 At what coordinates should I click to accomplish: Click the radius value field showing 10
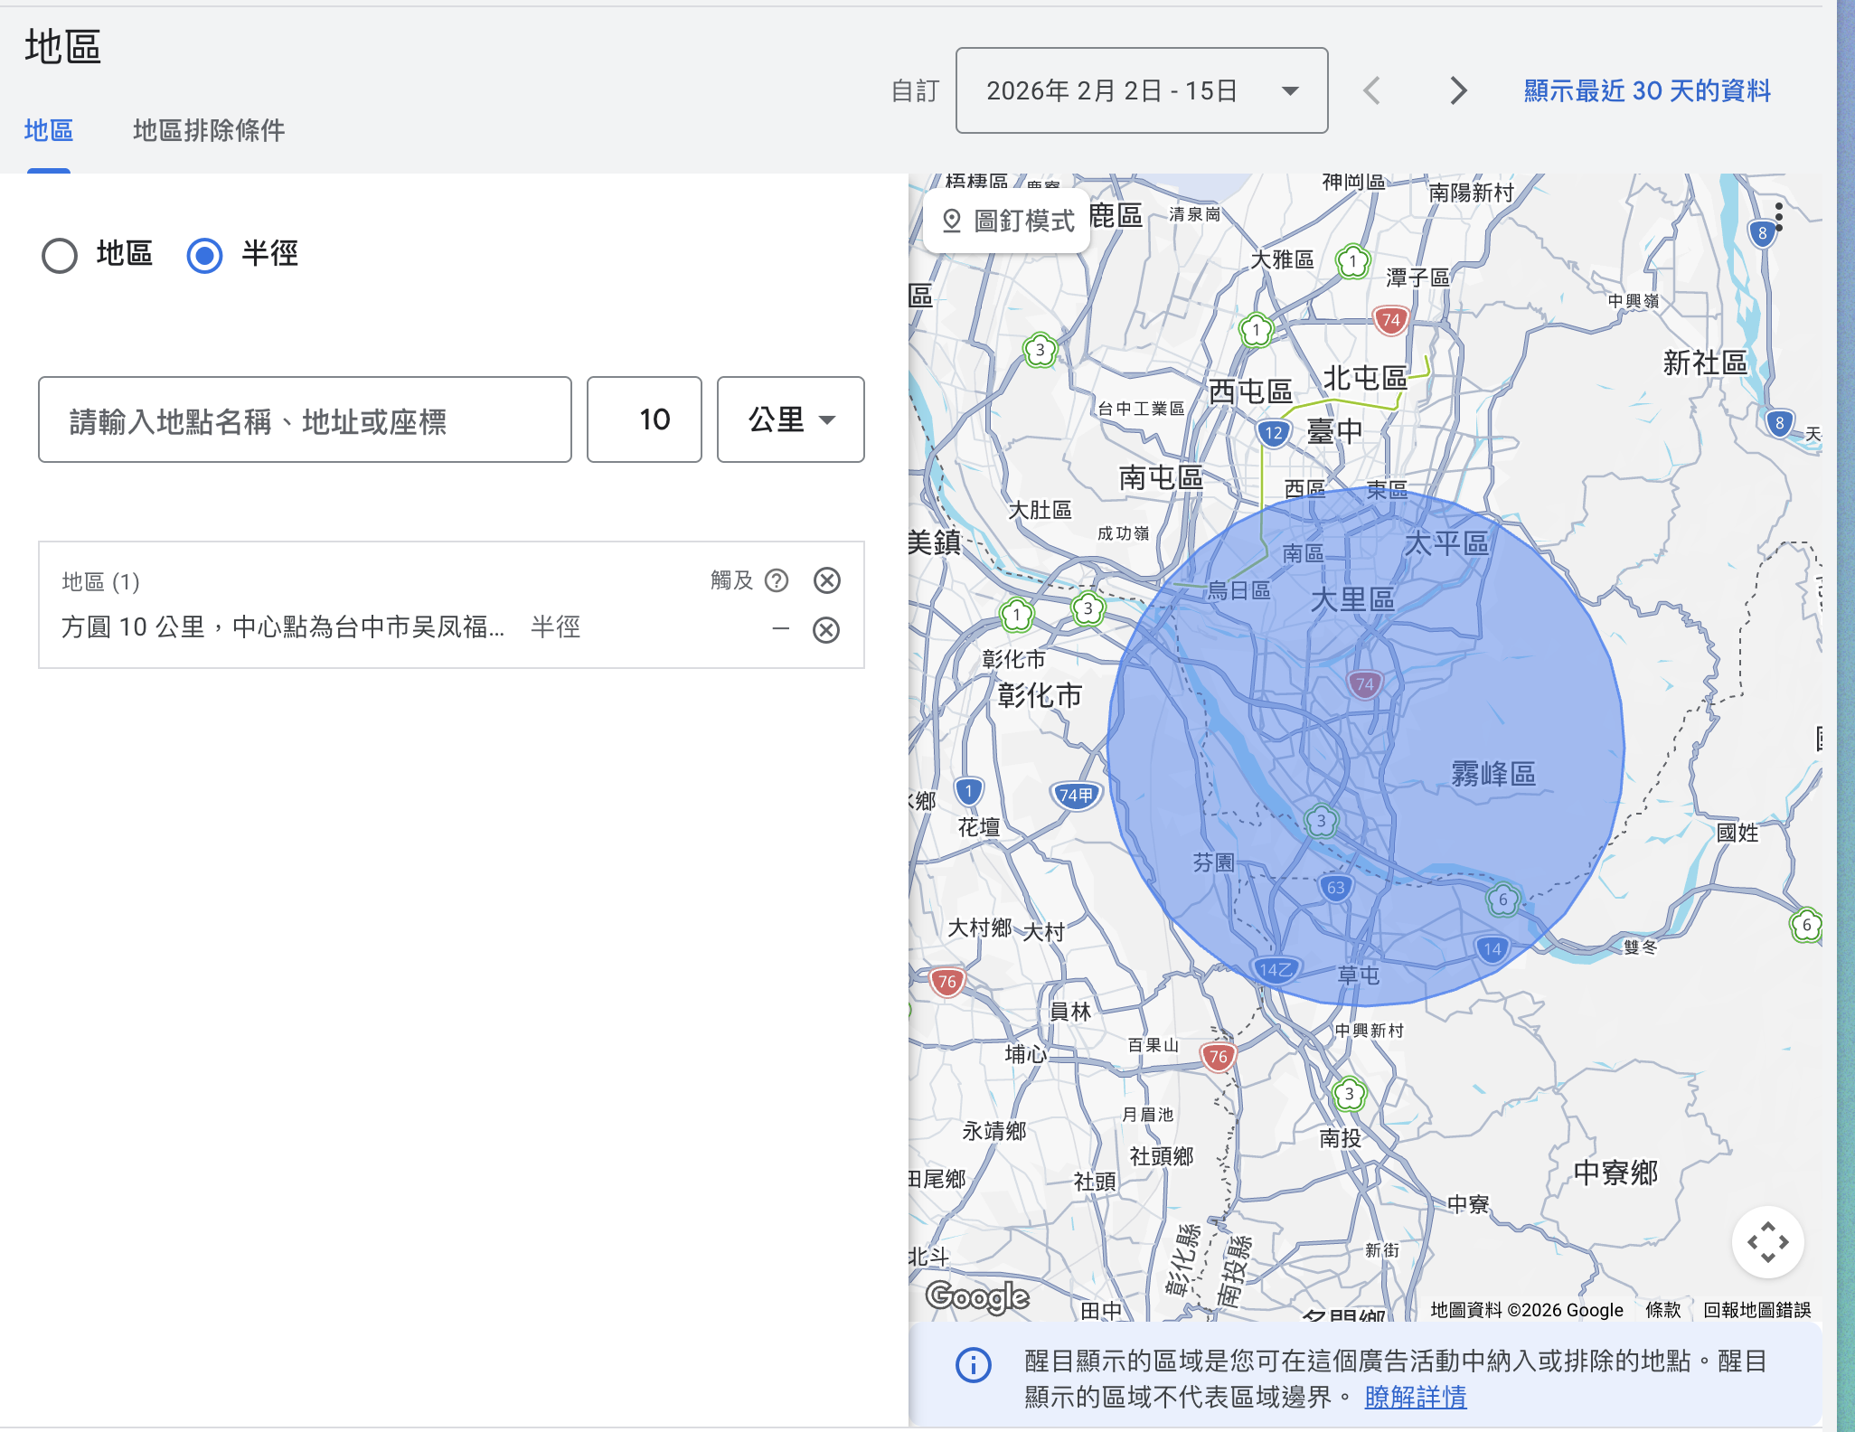pos(644,419)
